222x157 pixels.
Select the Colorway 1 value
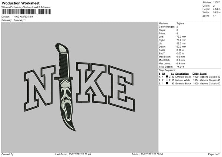pyautogui.click(x=20, y=20)
